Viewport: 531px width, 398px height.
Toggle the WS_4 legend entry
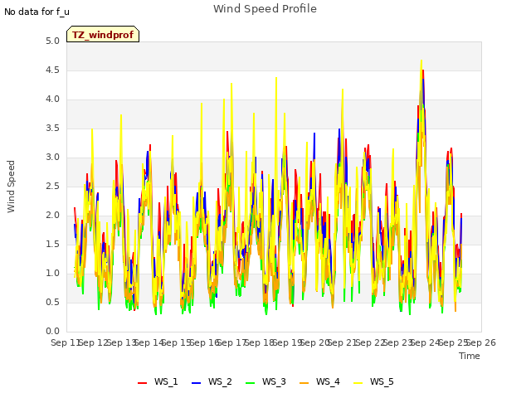[319, 382]
